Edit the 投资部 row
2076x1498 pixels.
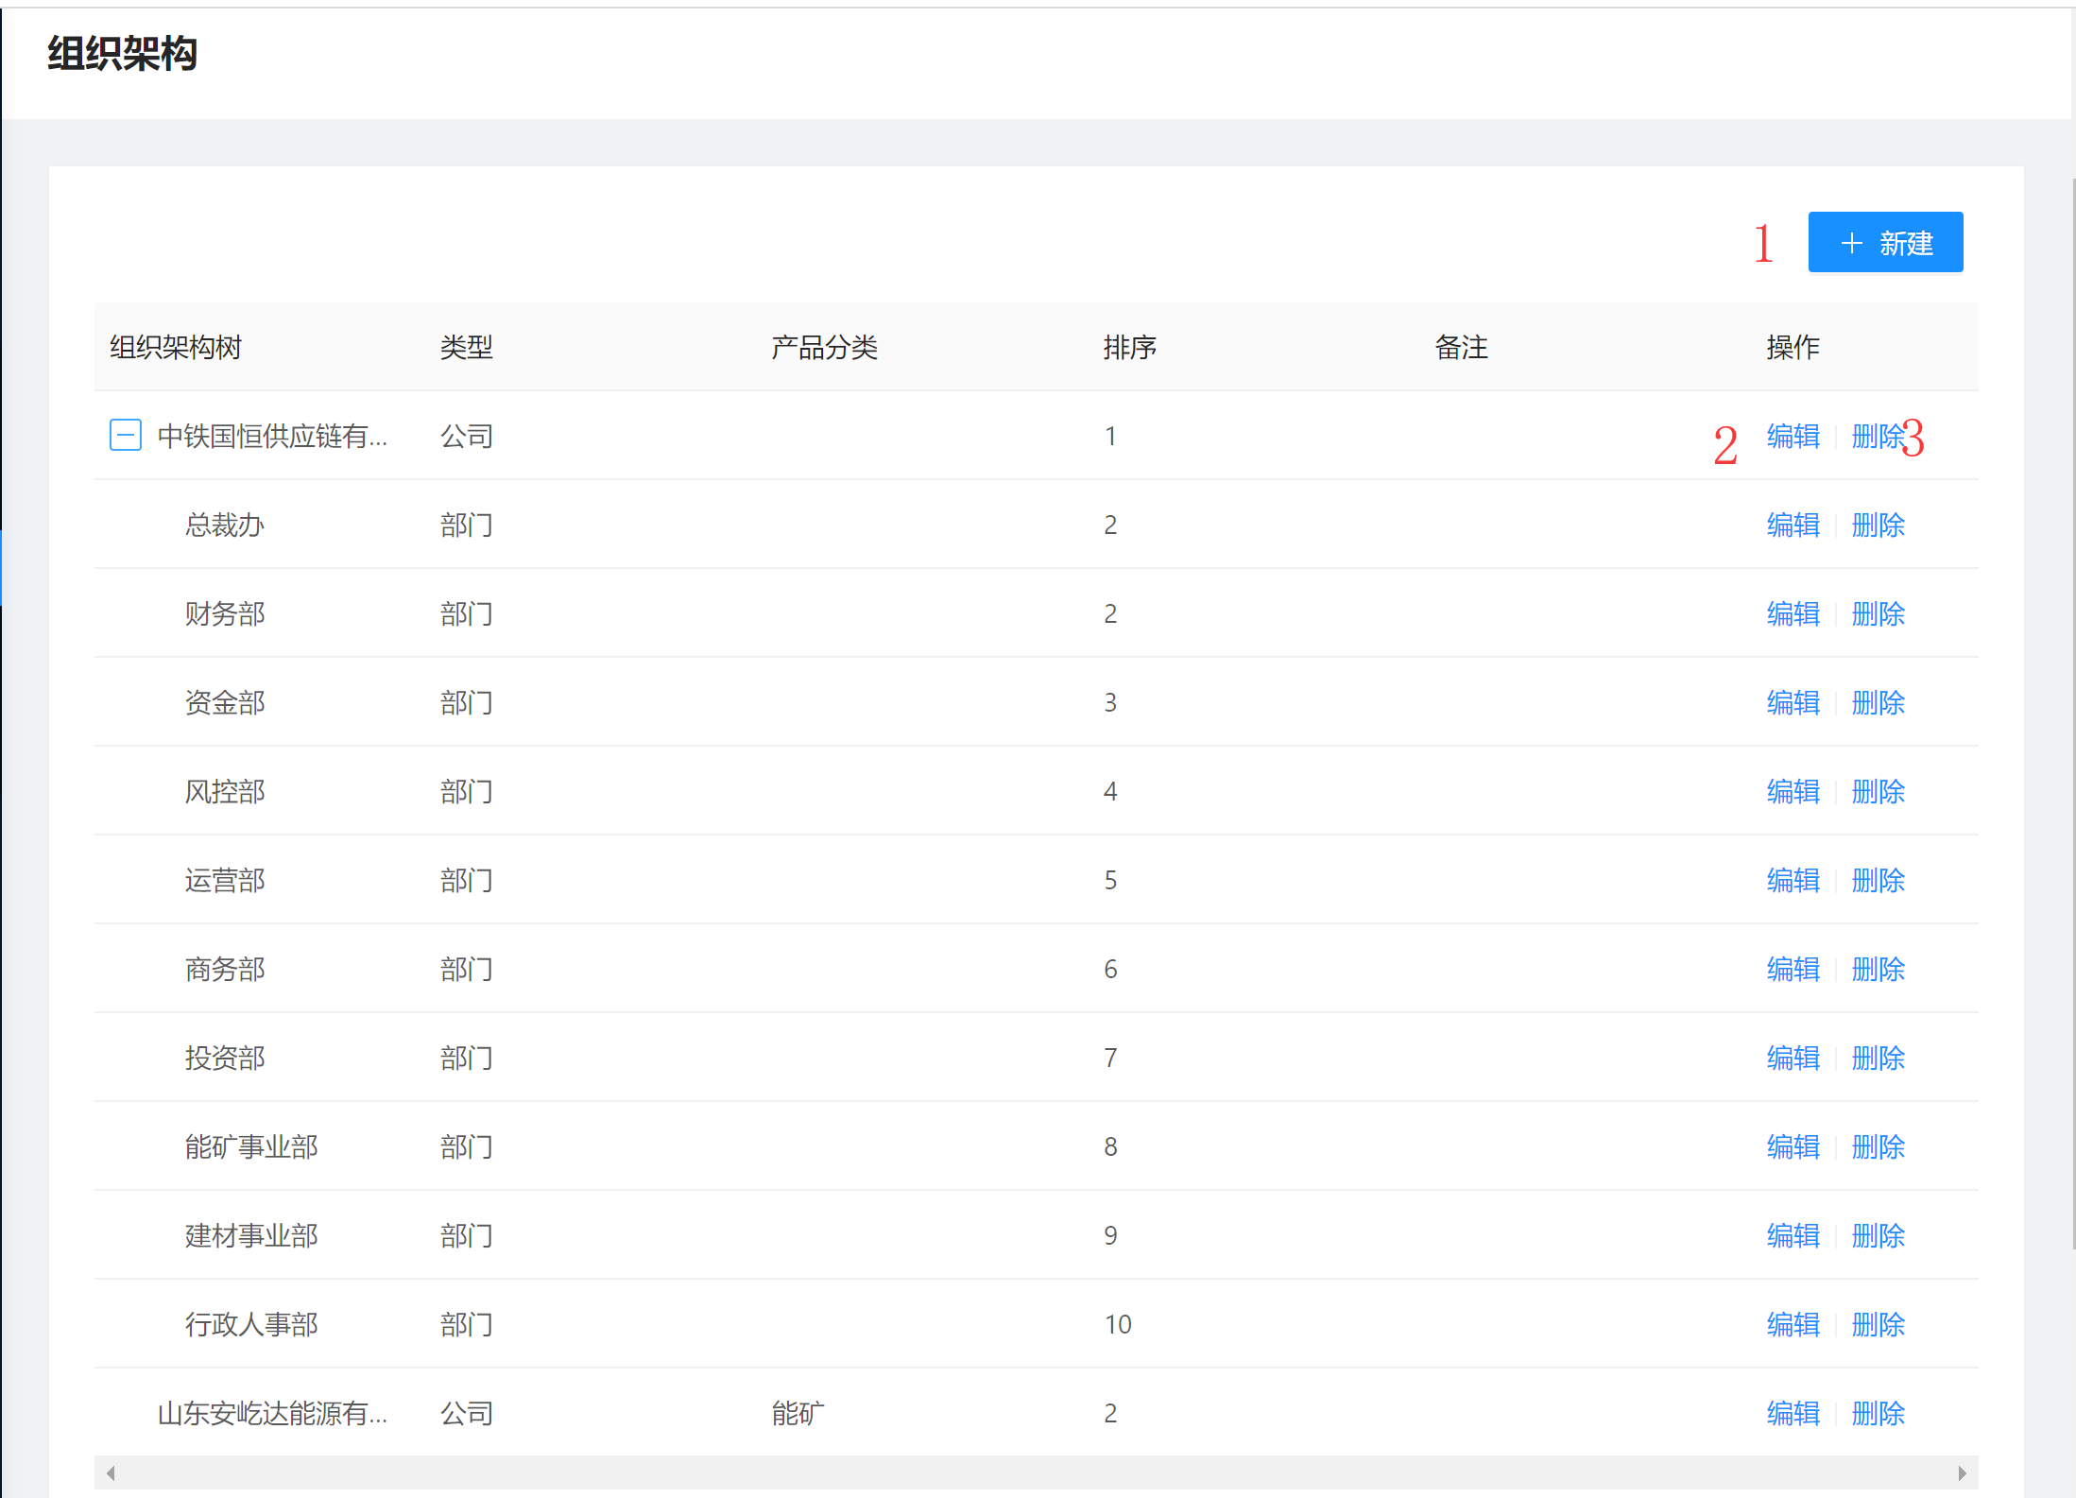coord(1793,1059)
